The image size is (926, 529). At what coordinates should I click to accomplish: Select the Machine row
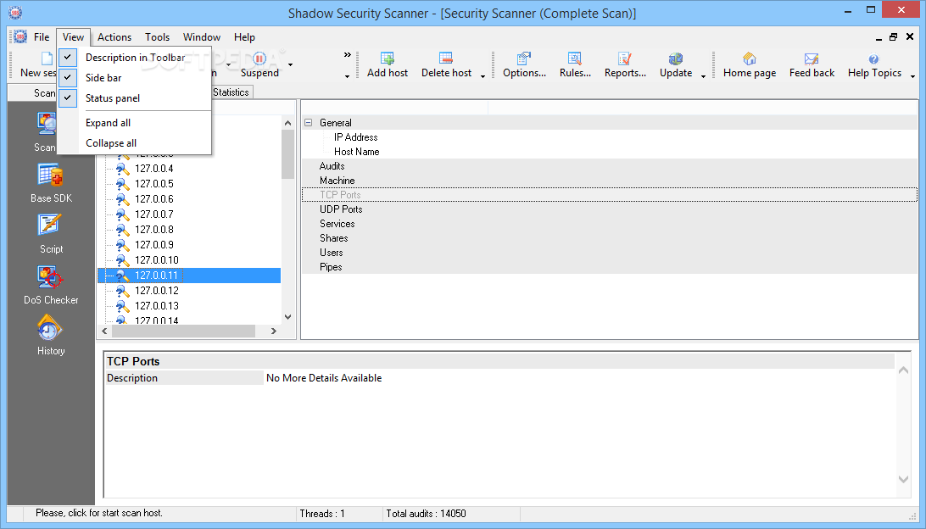pyautogui.click(x=610, y=181)
